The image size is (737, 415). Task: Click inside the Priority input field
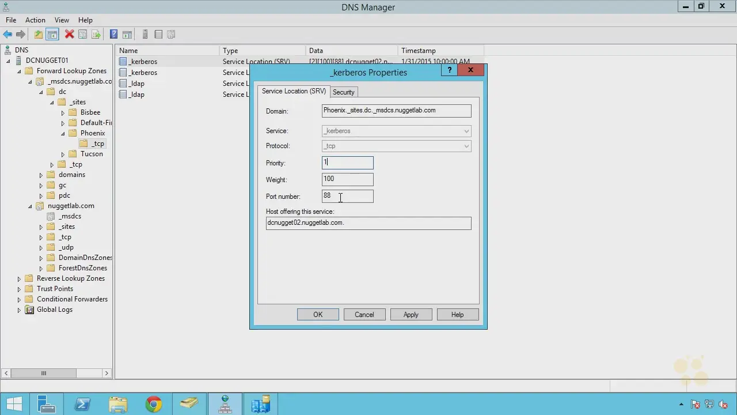click(x=347, y=163)
